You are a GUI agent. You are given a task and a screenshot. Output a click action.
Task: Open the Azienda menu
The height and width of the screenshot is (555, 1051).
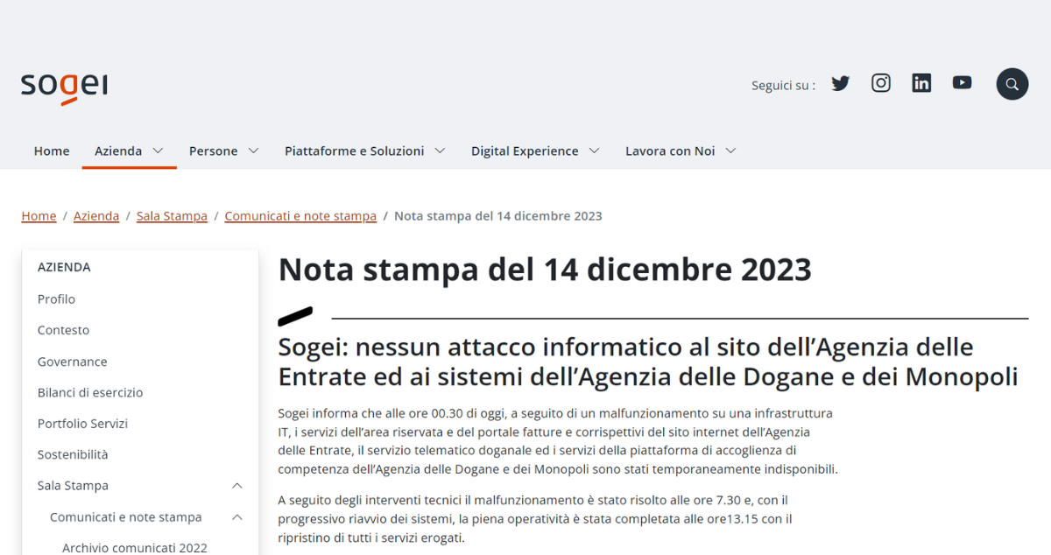pyautogui.click(x=118, y=151)
